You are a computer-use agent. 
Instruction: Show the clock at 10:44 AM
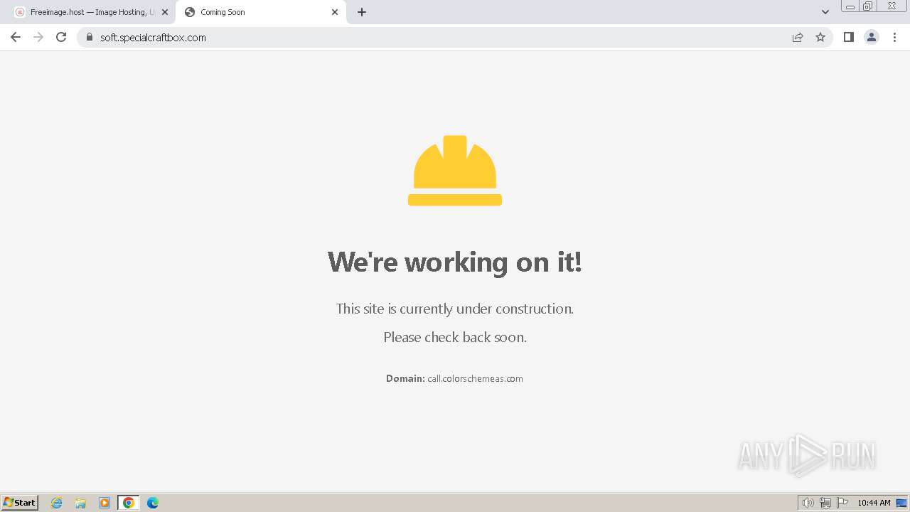pyautogui.click(x=874, y=503)
